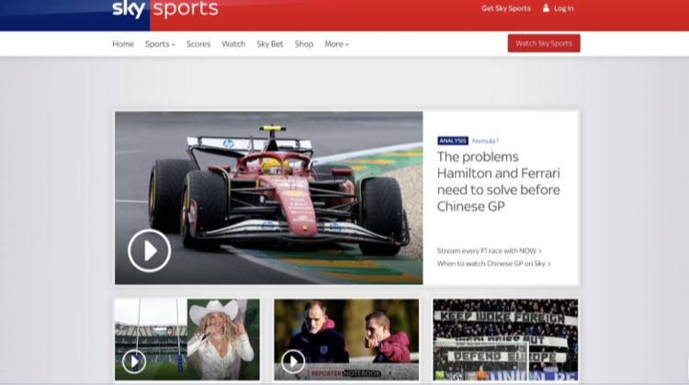Click the Sky Sports logo

[x=164, y=9]
